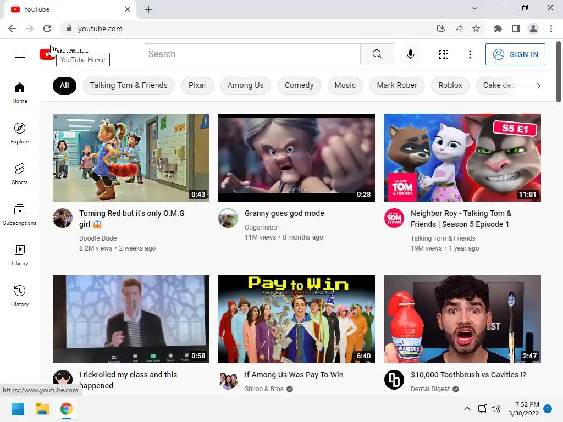Click the Search input field

pos(252,54)
